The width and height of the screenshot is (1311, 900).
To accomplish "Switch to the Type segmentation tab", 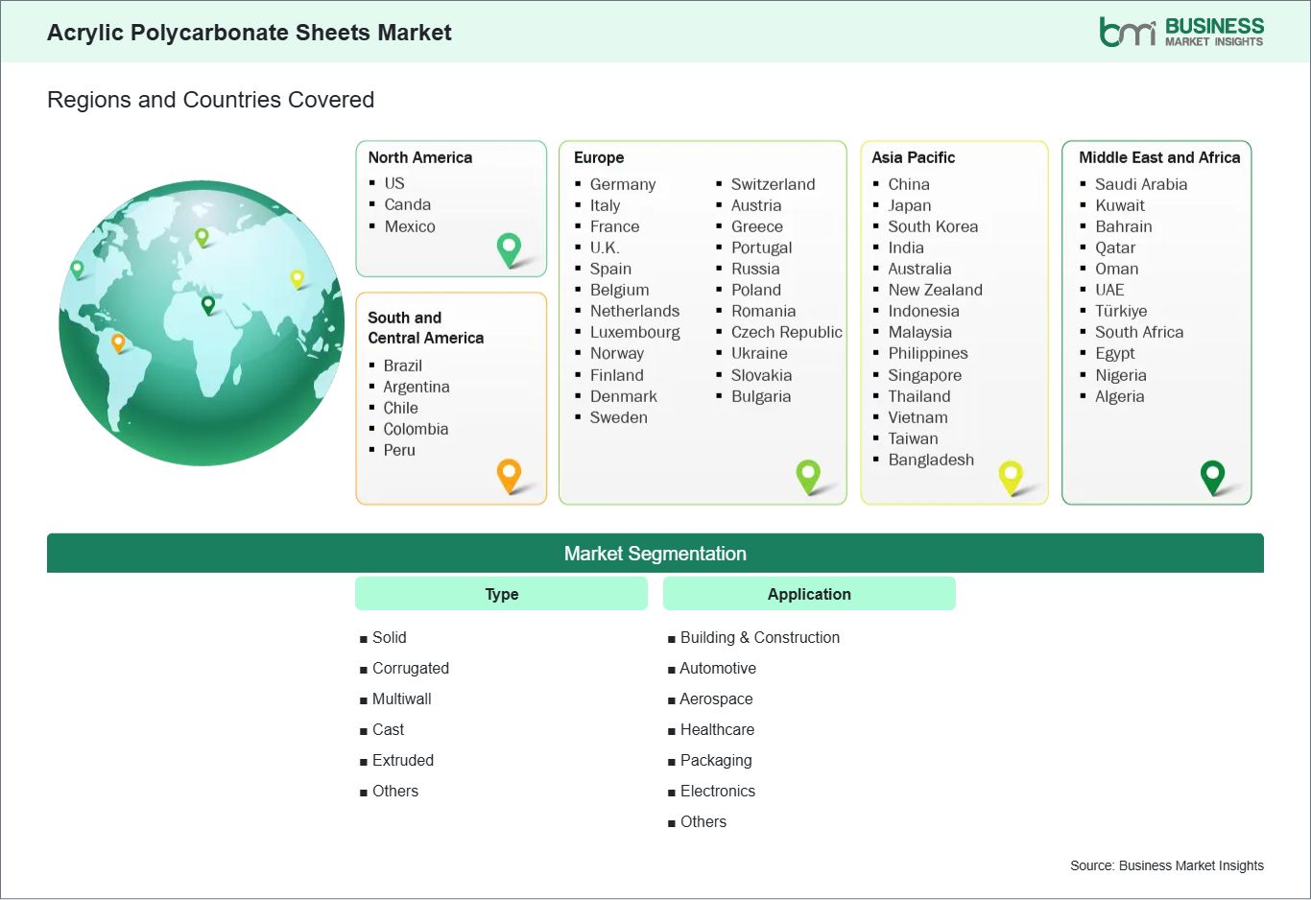I will coord(501,593).
